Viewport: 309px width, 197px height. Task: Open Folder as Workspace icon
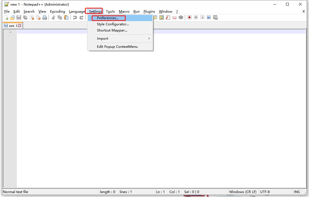pos(174,17)
